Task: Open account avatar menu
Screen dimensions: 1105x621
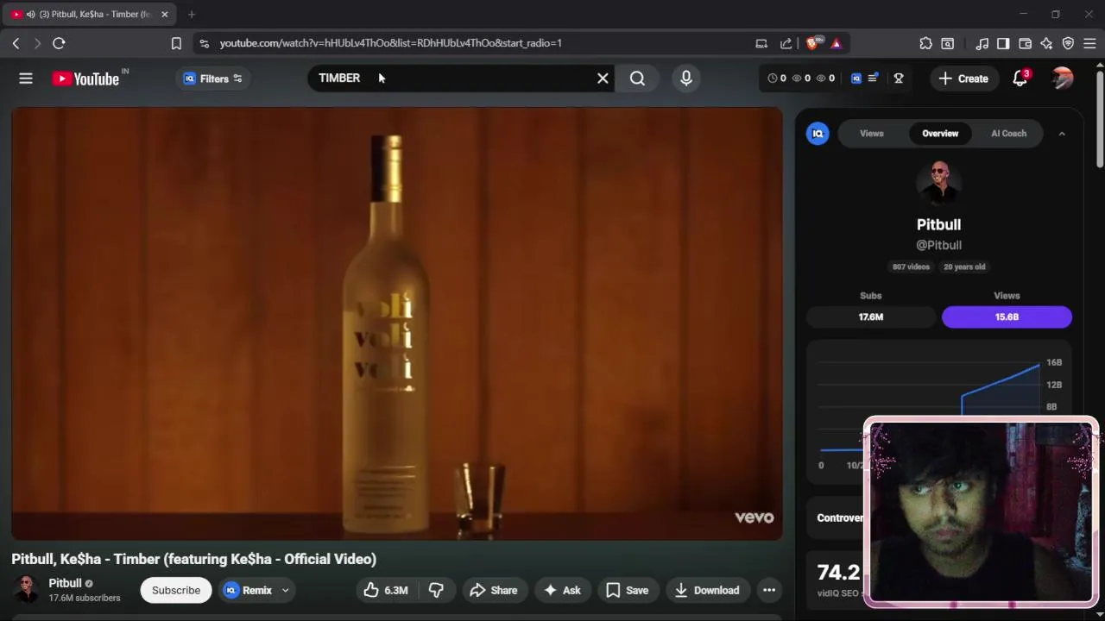Action: click(x=1063, y=78)
